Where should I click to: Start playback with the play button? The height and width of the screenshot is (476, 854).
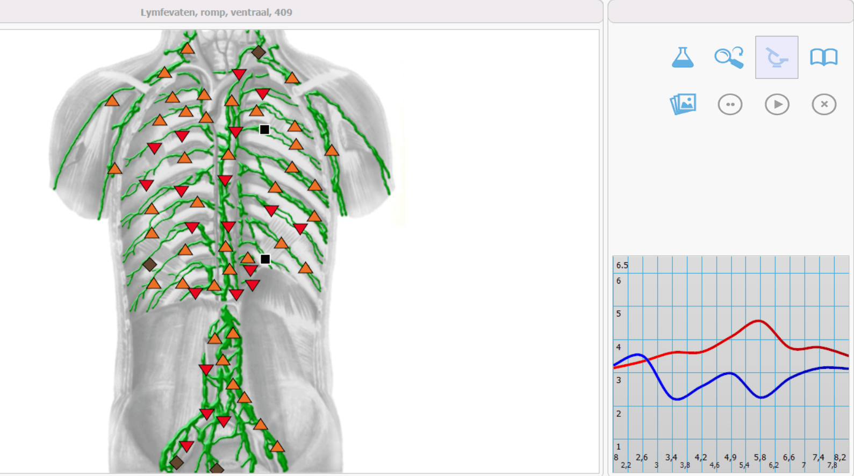(x=777, y=104)
